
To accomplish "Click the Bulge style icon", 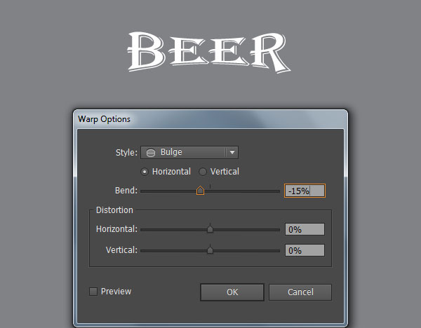I will pos(151,153).
